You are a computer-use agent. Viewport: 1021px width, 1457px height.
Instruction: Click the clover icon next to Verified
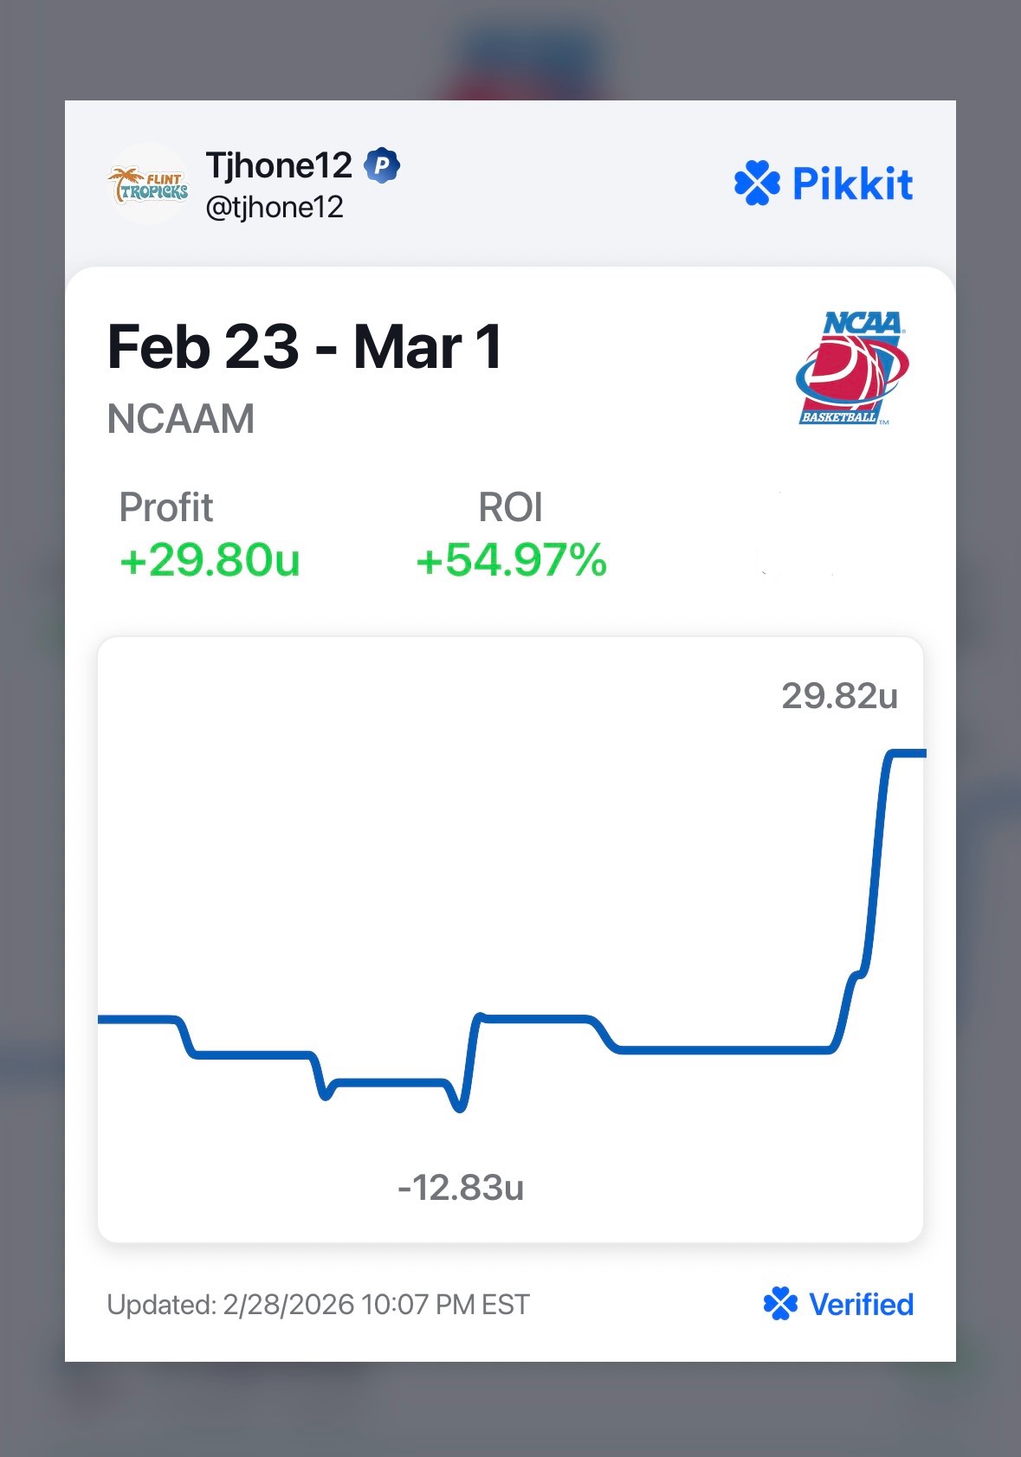[x=780, y=1304]
